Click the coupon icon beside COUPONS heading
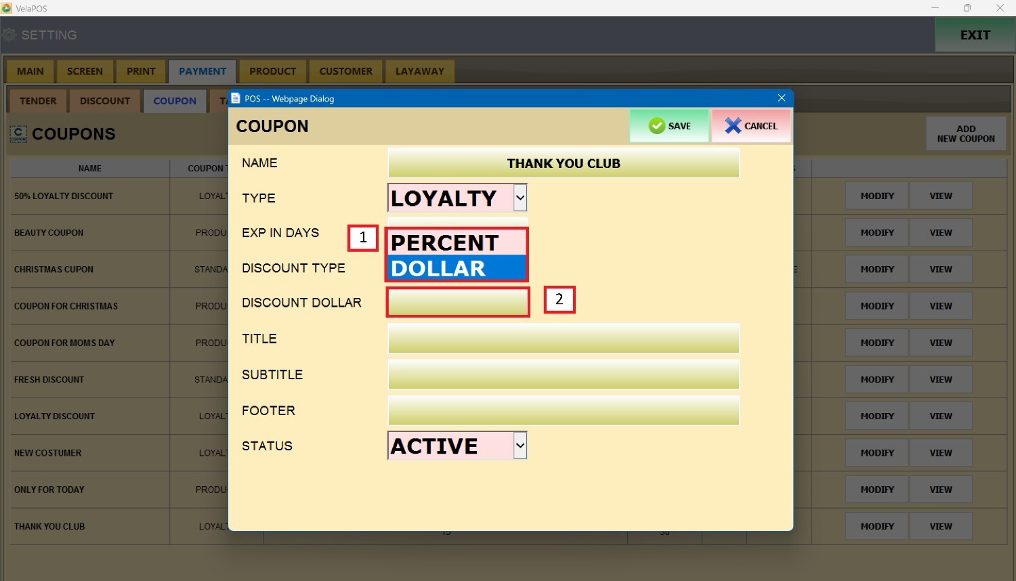 18,134
